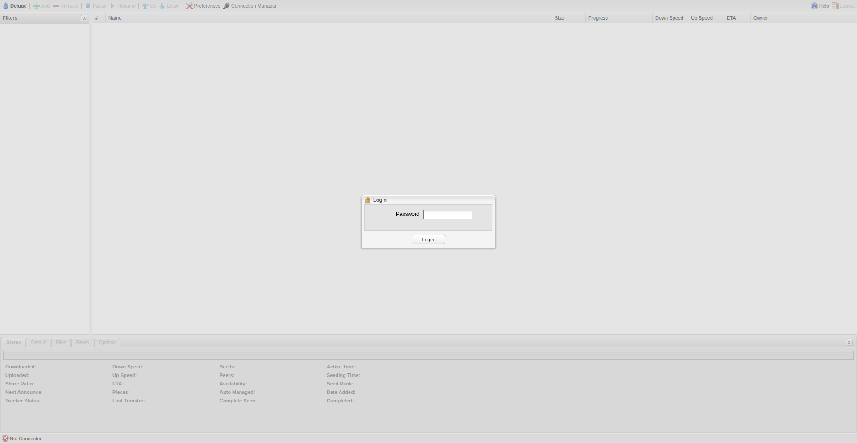Focus the Password input field
This screenshot has height=443, width=857.
[x=447, y=215]
